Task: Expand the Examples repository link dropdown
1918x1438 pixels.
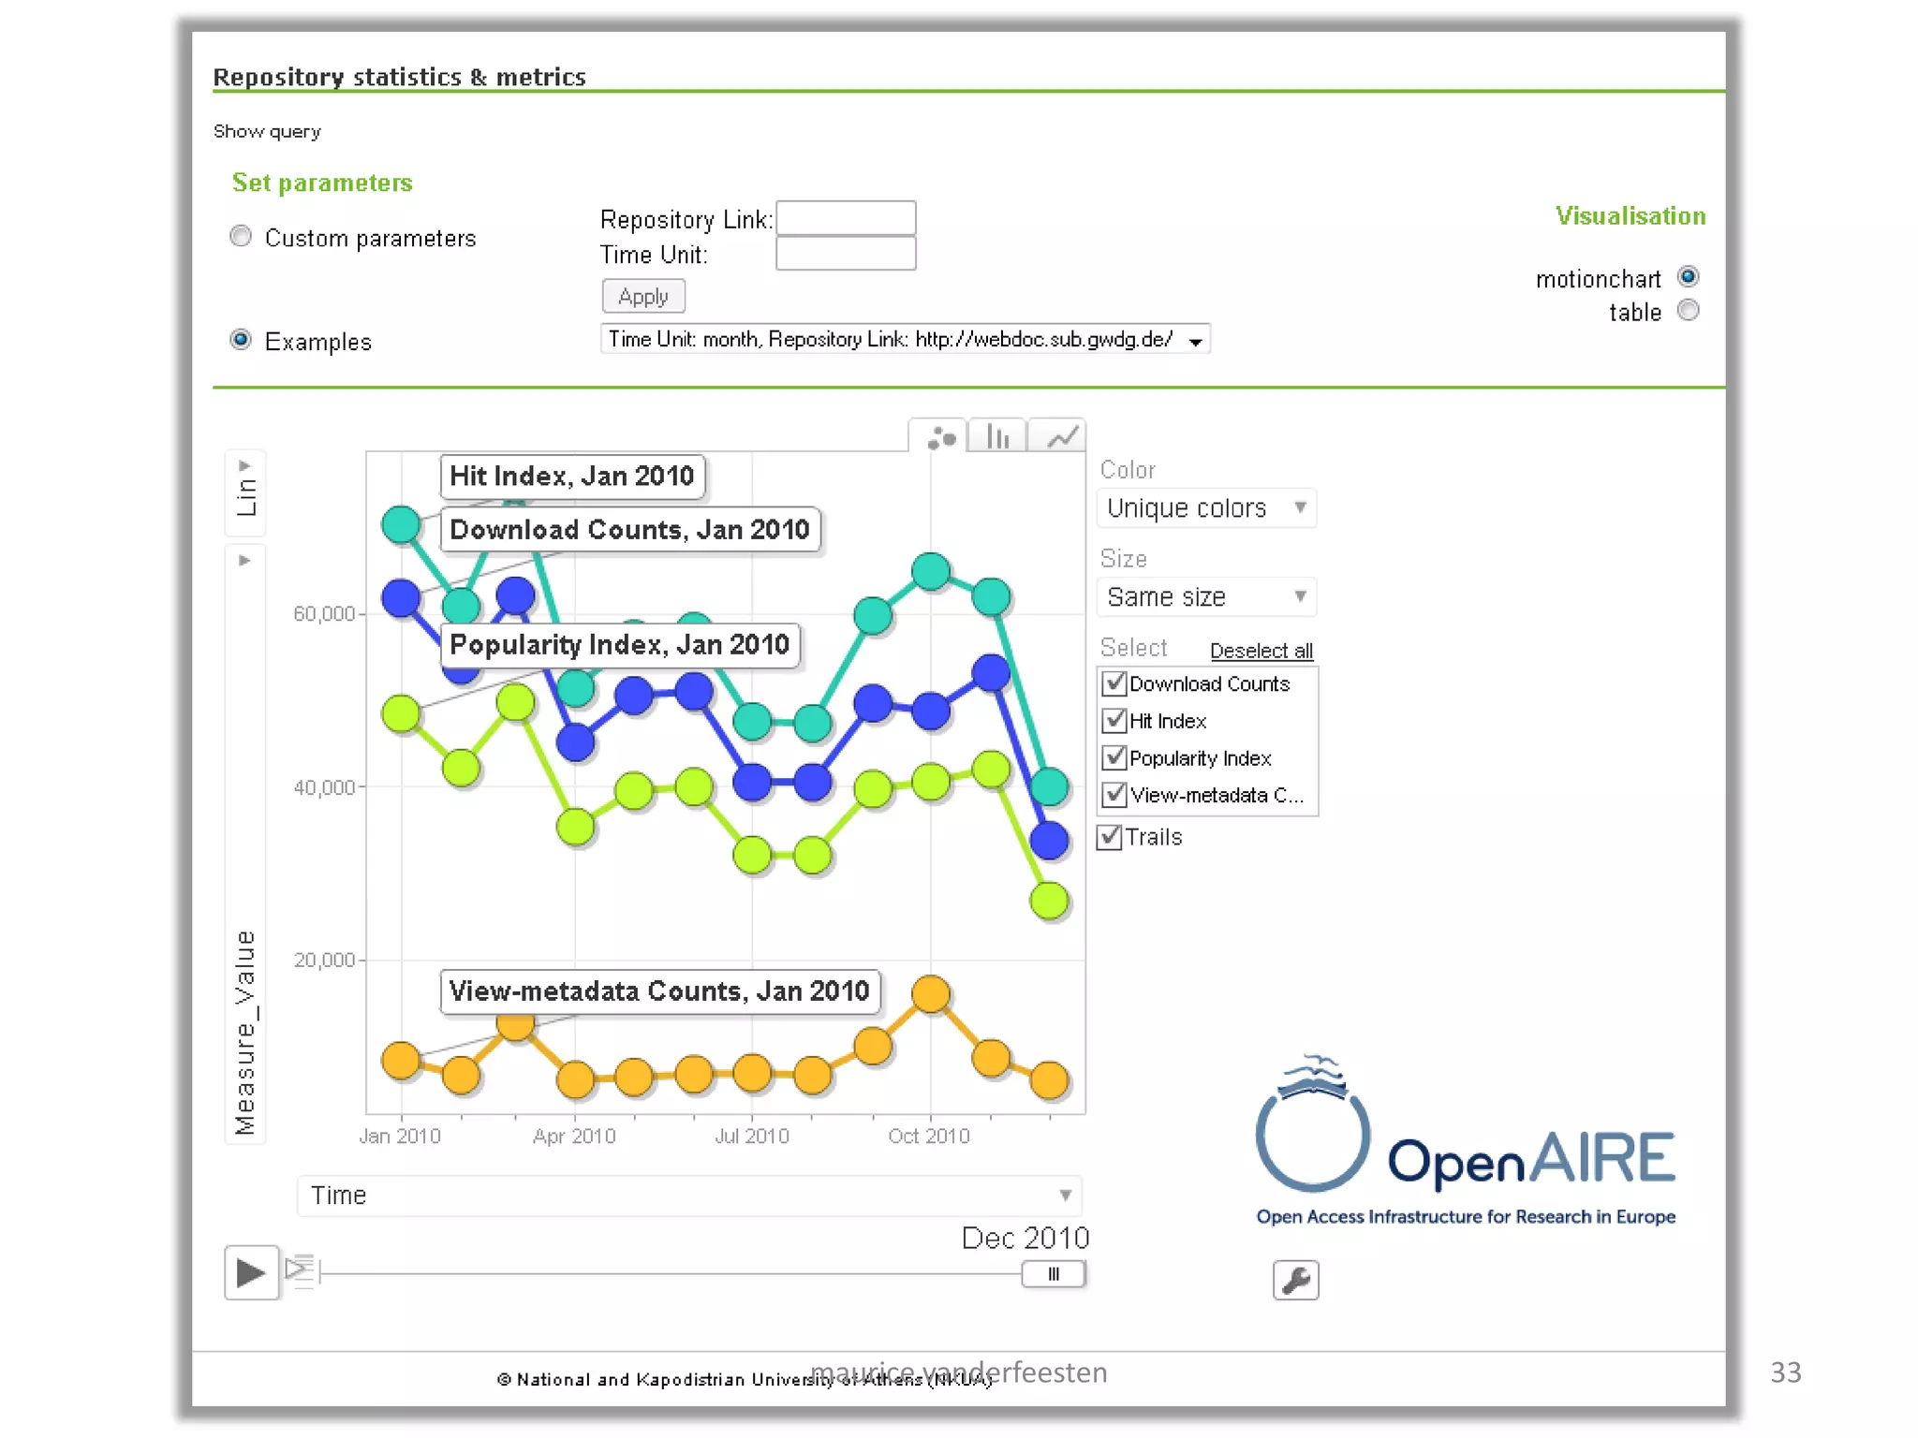Action: 1195,341
